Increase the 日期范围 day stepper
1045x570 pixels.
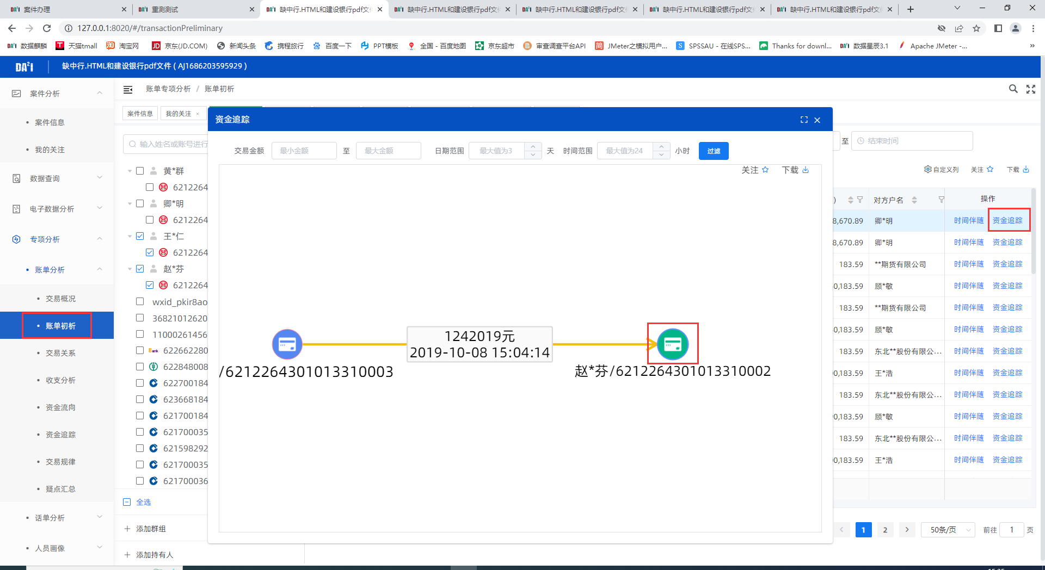pyautogui.click(x=533, y=146)
